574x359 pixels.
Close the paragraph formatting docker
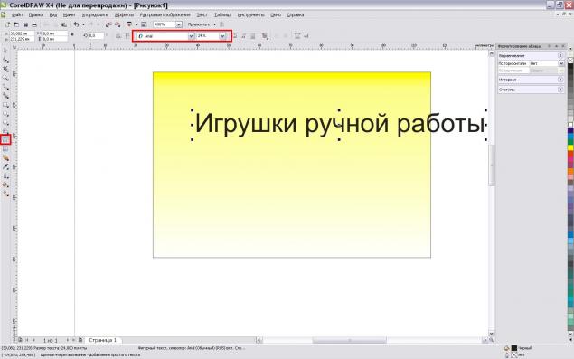563,46
